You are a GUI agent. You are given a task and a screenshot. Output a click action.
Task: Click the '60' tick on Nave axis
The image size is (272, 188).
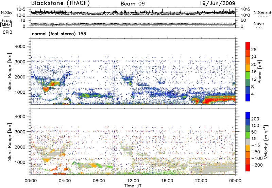[243, 20]
